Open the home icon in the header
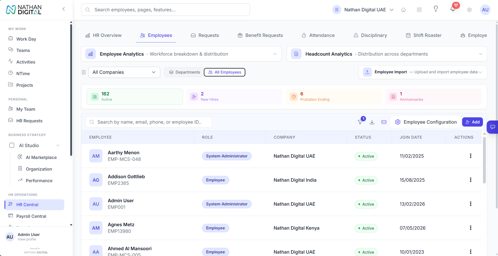Image resolution: width=498 pixels, height=256 pixels. (403, 10)
